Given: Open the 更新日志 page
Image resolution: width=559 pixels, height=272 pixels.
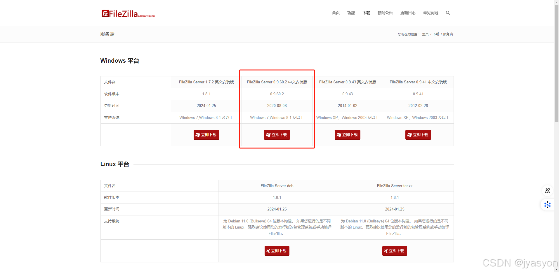Looking at the screenshot, I should [408, 13].
